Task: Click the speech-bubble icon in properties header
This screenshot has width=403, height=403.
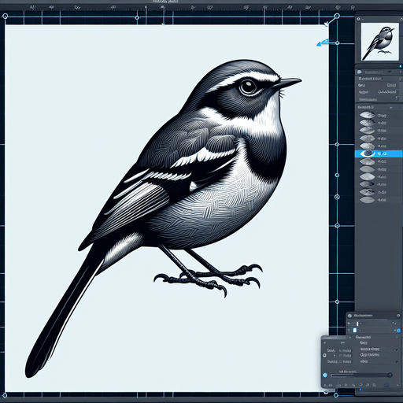Action: point(359,72)
